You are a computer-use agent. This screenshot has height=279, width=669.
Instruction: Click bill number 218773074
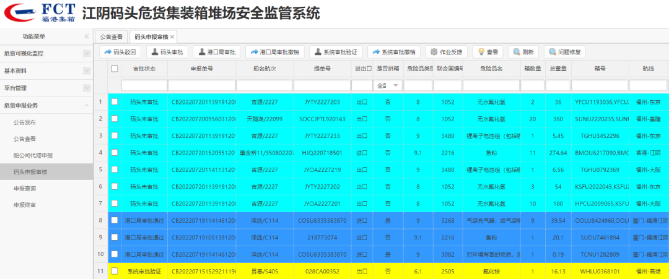pyautogui.click(x=322, y=238)
